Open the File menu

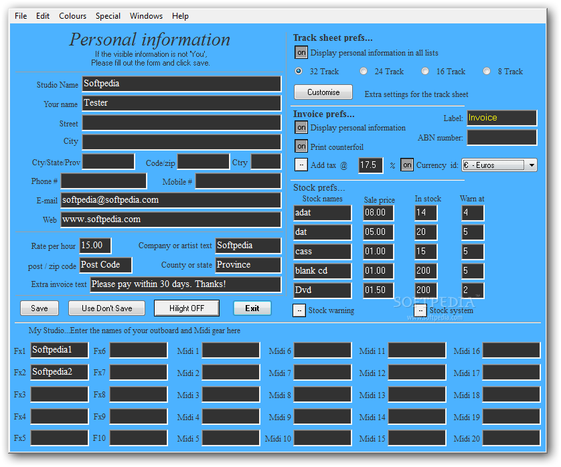(21, 16)
